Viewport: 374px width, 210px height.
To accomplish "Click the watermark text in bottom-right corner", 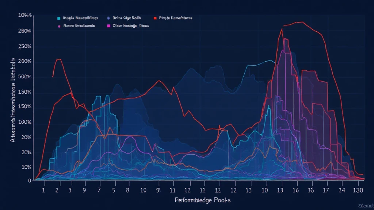I will [365, 206].
